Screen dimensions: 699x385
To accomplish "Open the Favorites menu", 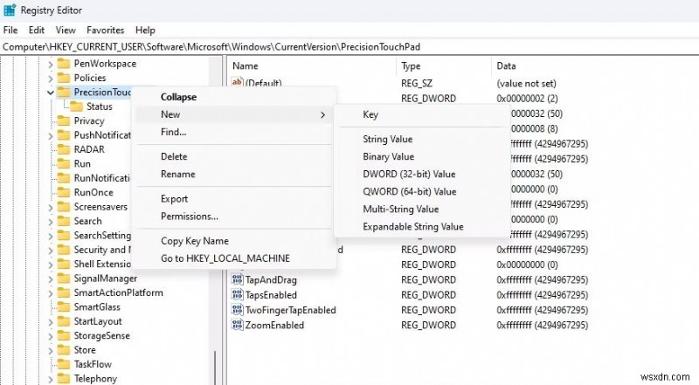I will [x=105, y=30].
